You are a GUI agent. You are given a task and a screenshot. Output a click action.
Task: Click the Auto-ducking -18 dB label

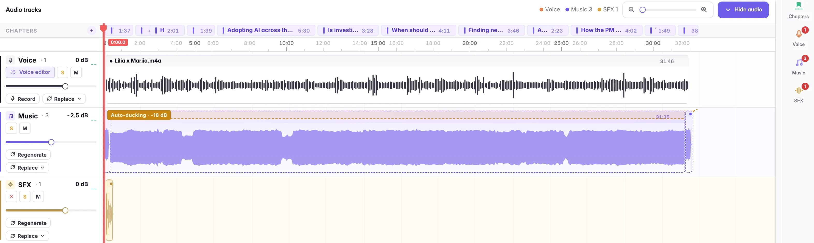(139, 115)
